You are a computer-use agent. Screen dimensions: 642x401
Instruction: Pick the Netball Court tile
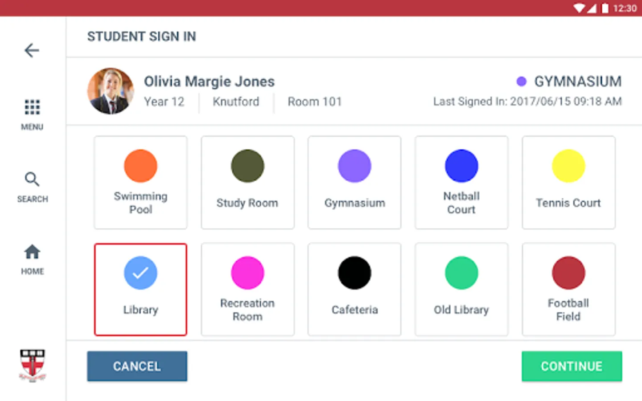click(x=461, y=182)
